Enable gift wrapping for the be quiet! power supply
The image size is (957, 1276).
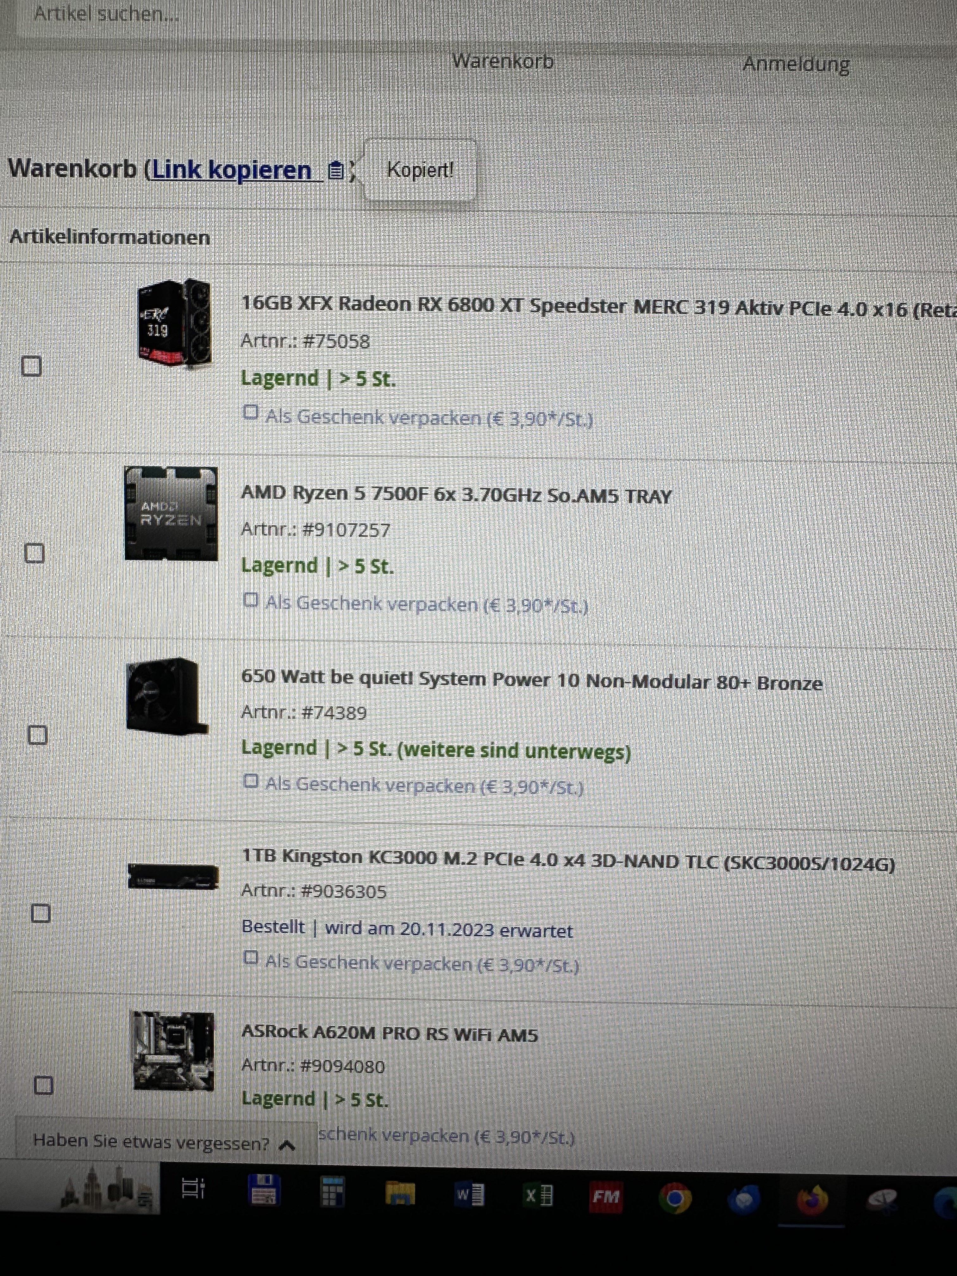[x=251, y=781]
